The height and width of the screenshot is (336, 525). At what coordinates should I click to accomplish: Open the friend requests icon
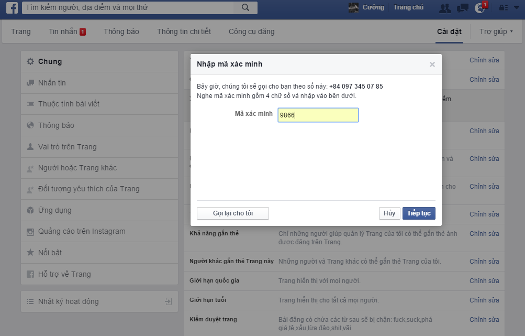click(x=445, y=8)
